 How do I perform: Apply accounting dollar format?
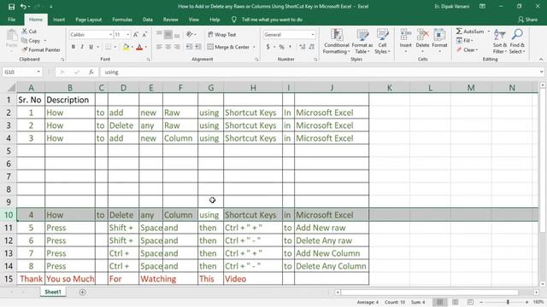tap(268, 47)
